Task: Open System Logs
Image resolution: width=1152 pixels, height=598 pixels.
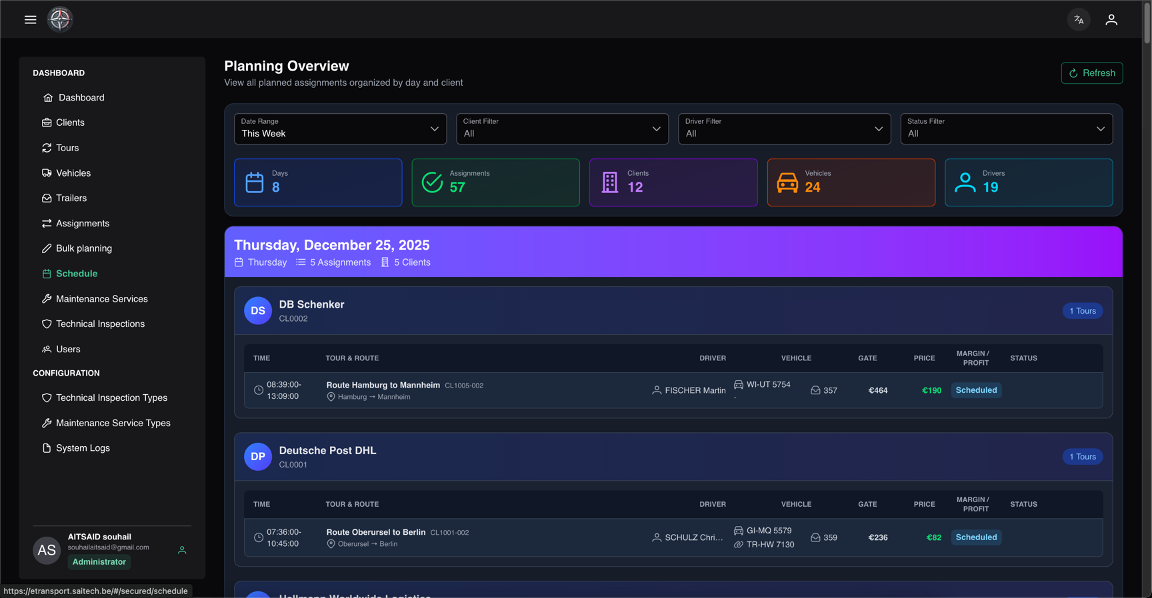Action: click(83, 448)
